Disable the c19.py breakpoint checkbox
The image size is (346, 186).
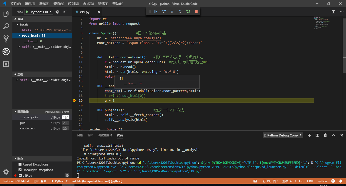20,175
